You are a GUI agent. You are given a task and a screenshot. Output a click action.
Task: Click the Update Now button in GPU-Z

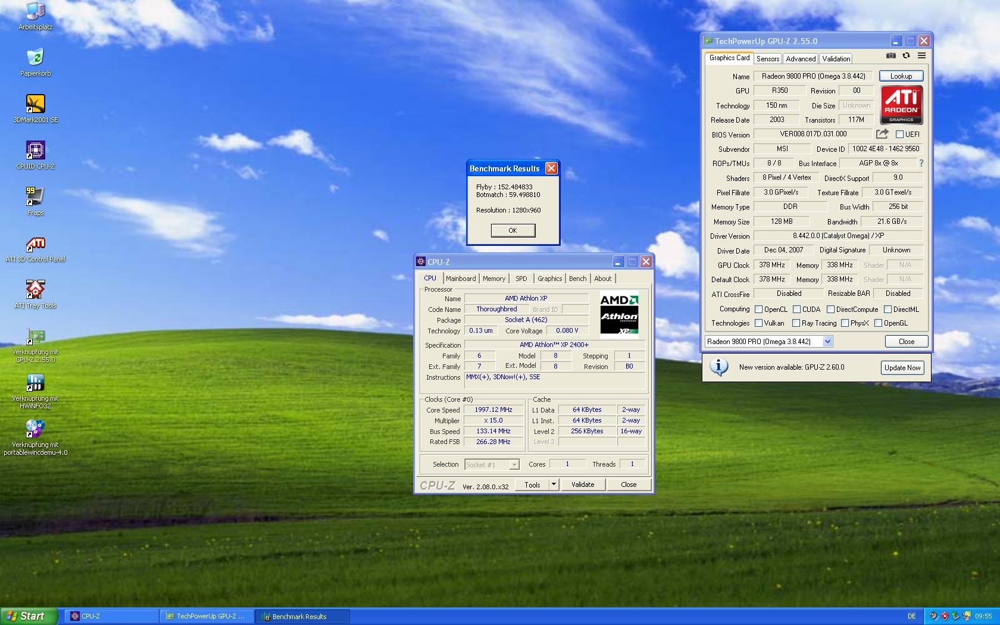click(x=902, y=368)
